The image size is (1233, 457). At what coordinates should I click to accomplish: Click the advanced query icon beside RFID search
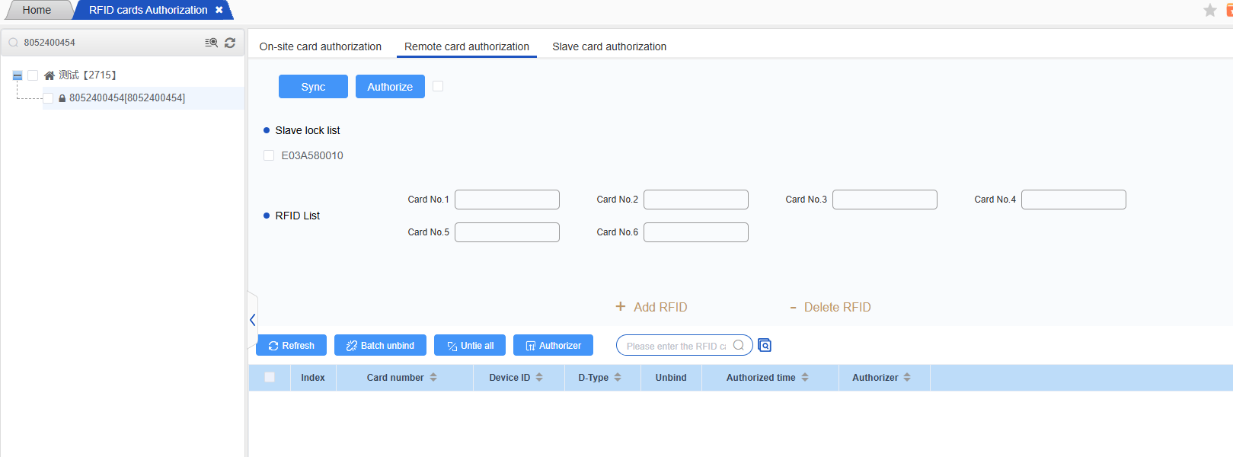(765, 346)
